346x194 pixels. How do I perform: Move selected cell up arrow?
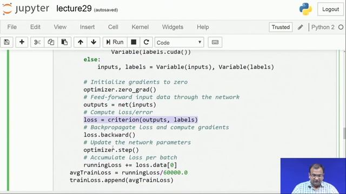point(81,42)
